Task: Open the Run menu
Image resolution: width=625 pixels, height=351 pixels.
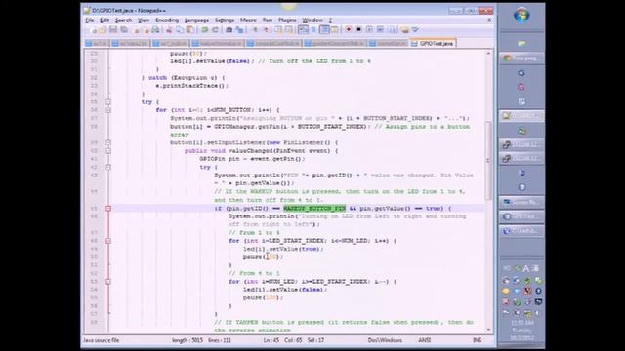Action: coord(267,20)
